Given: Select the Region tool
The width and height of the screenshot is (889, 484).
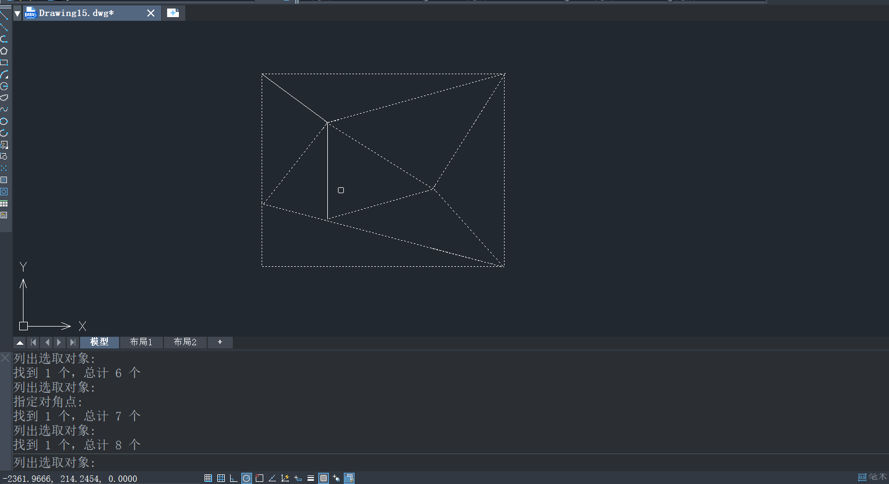Looking at the screenshot, I should point(4,192).
